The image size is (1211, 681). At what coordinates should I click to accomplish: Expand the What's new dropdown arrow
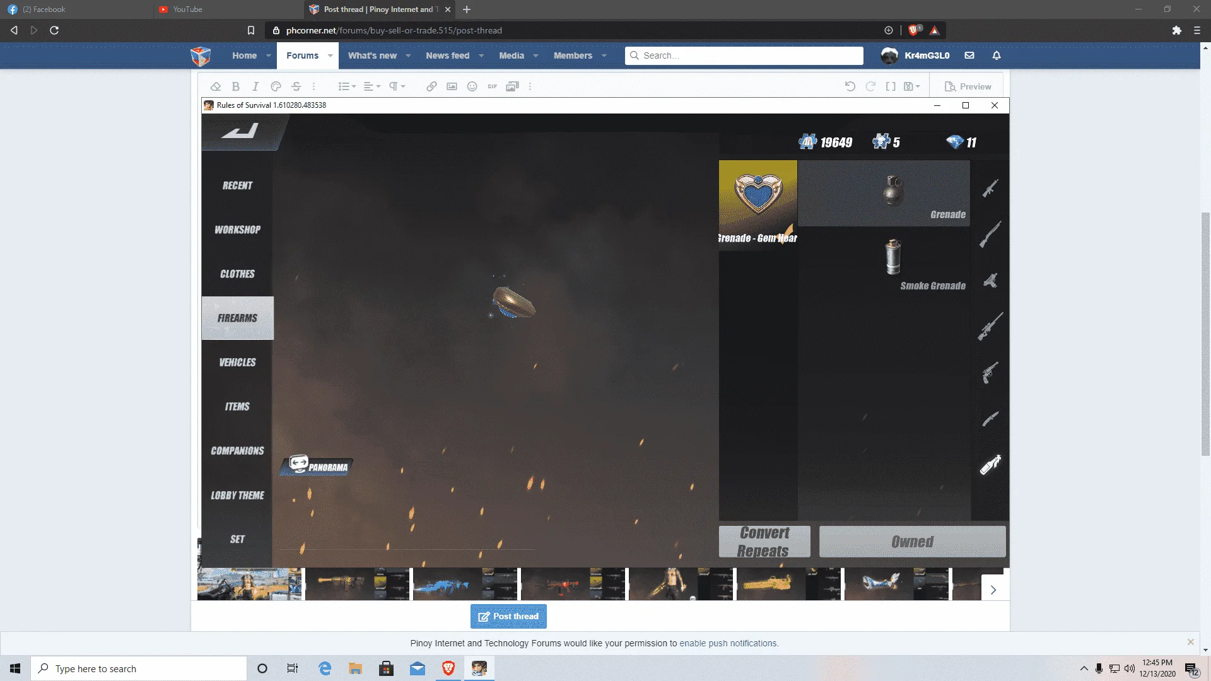click(x=408, y=55)
